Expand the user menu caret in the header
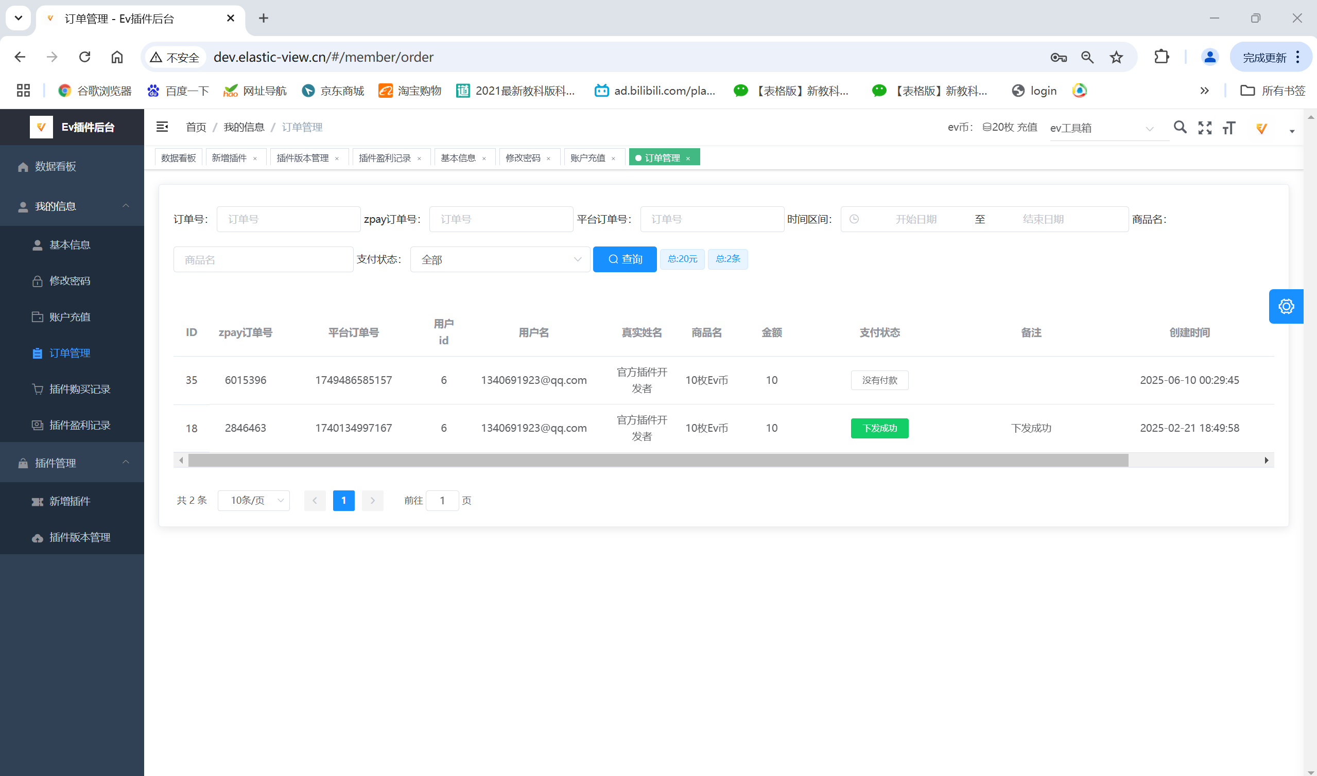The image size is (1317, 776). point(1292,131)
